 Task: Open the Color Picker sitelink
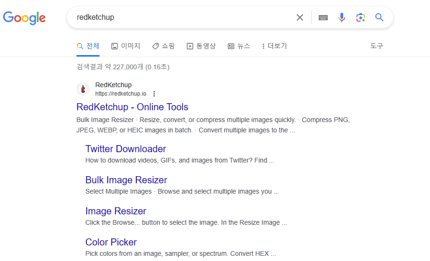pyautogui.click(x=111, y=242)
